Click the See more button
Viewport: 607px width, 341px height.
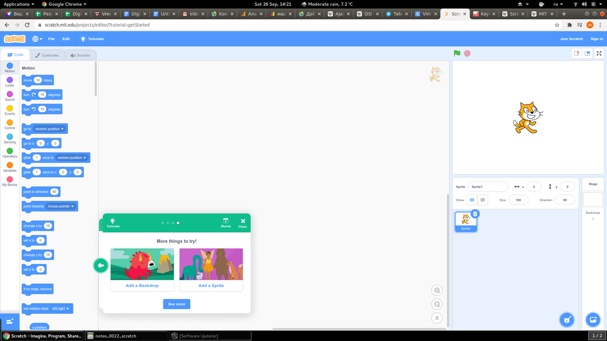point(177,304)
